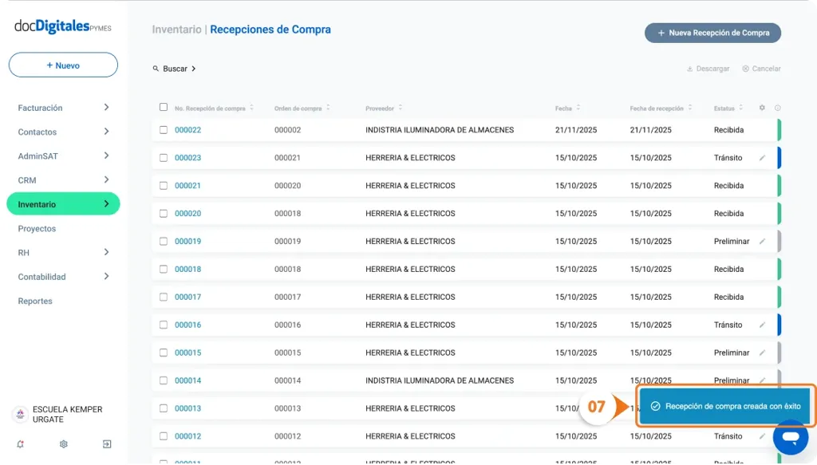
Task: Open settings gear in sidebar footer
Action: point(64,444)
